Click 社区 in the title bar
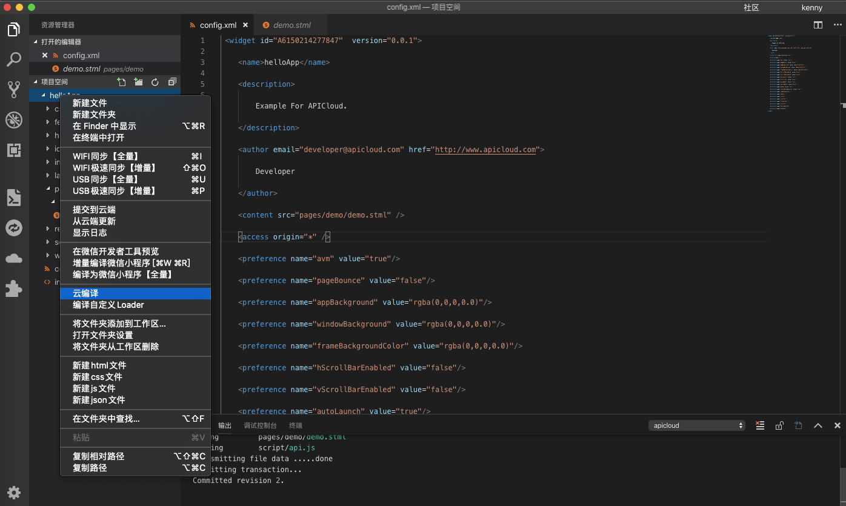This screenshot has height=506, width=846. coord(751,7)
